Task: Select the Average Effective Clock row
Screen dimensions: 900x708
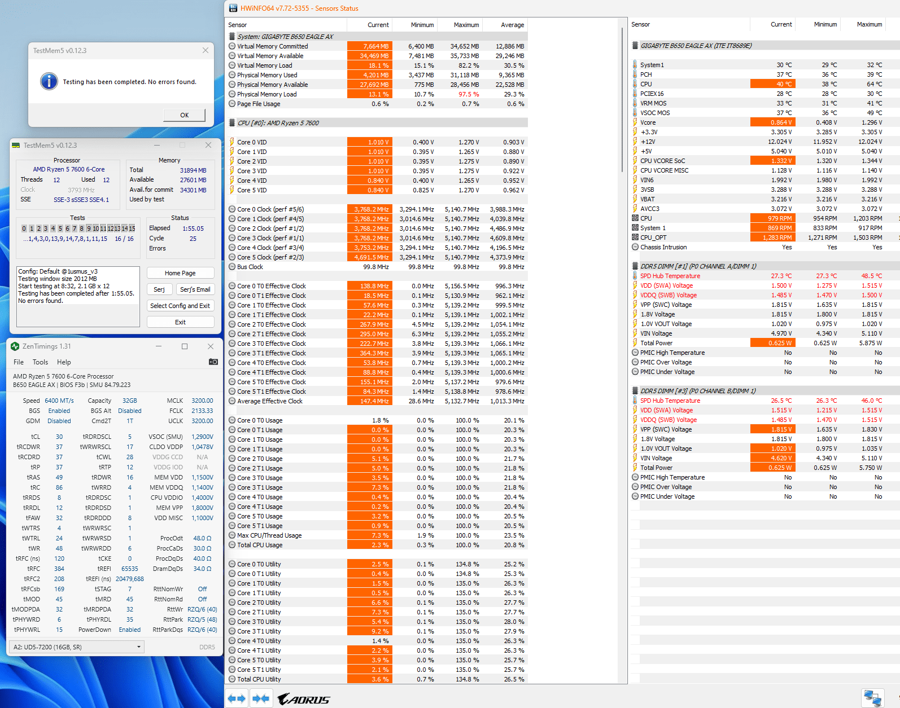Action: [x=378, y=401]
